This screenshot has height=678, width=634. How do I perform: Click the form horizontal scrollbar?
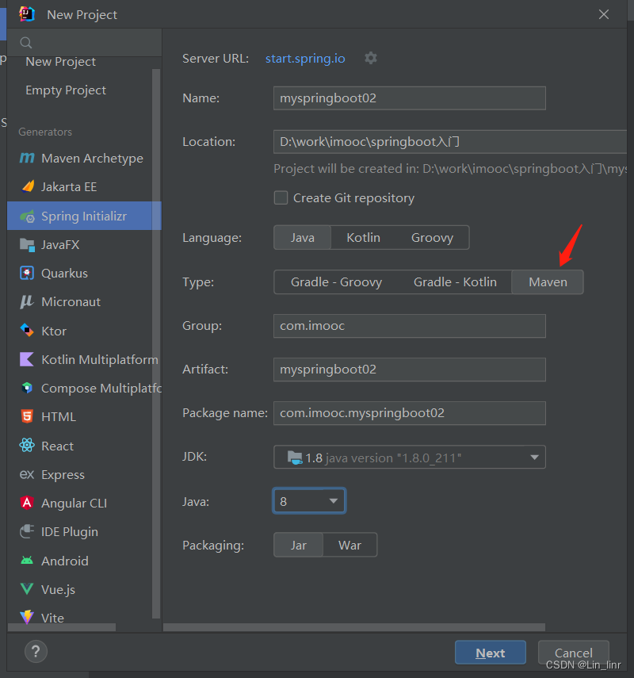(x=354, y=627)
